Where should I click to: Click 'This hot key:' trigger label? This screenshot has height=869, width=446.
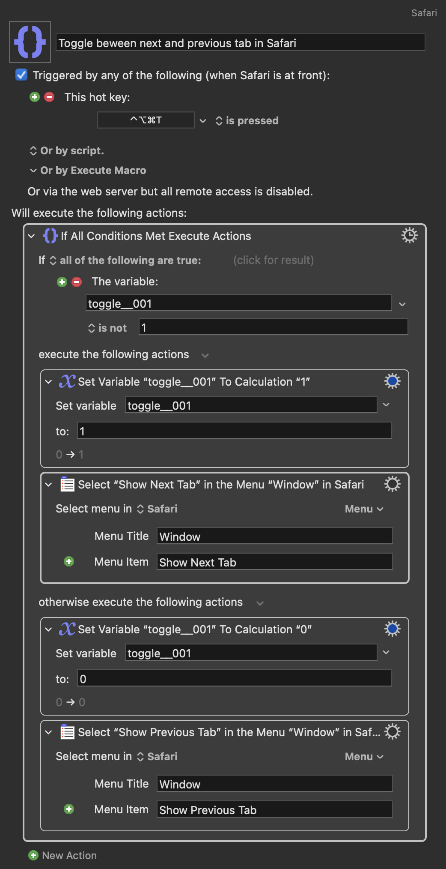click(x=97, y=97)
